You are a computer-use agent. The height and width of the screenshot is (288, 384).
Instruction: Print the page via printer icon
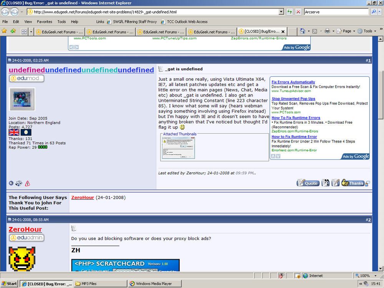(327, 31)
